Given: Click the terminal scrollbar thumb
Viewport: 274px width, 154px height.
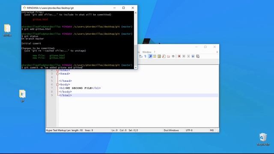Looking at the screenshot, I should [136, 55].
